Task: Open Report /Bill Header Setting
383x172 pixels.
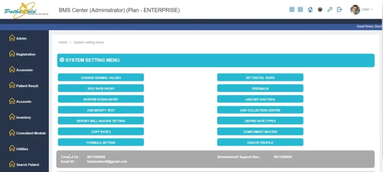Action: 101,121
